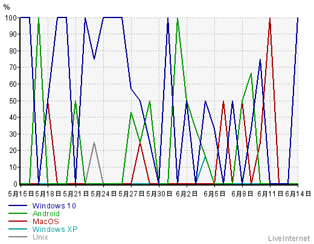Click the 6月11日 x-axis date label
314x244 pixels.
270,194
